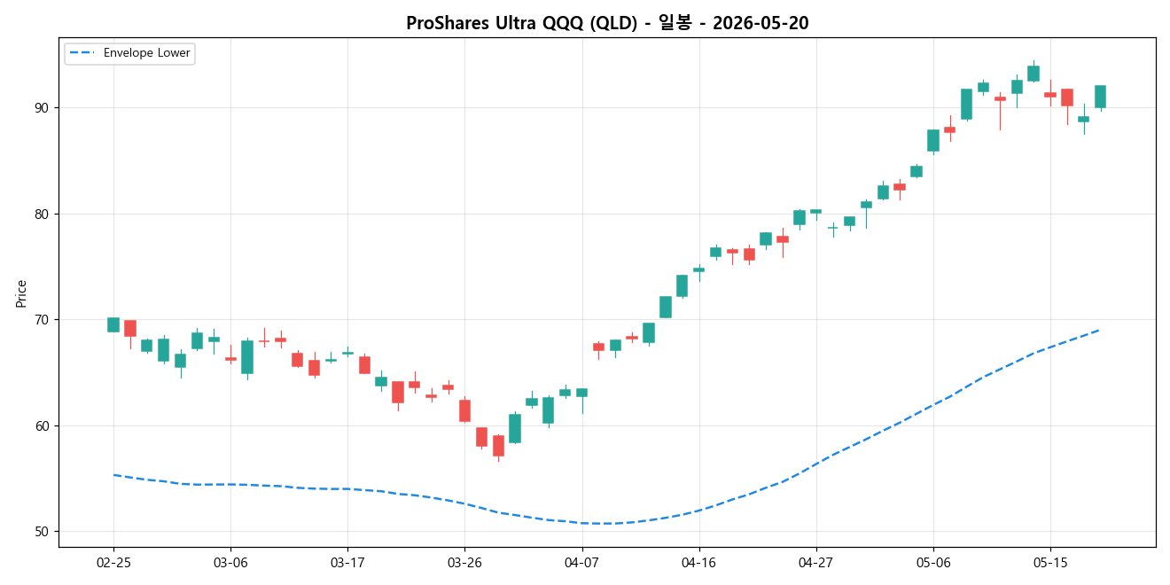Click the red candle above 05-15 label

[1050, 94]
